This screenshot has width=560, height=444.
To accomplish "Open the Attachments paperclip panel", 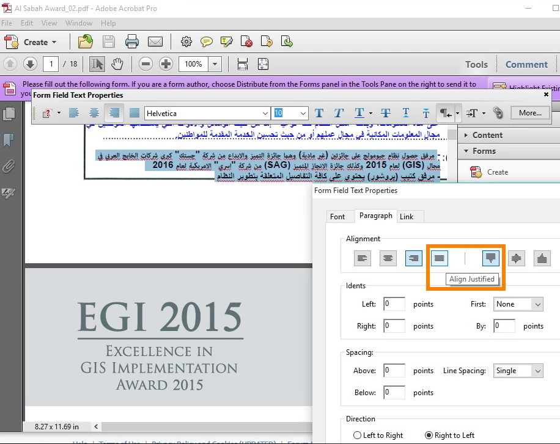I will [x=9, y=166].
